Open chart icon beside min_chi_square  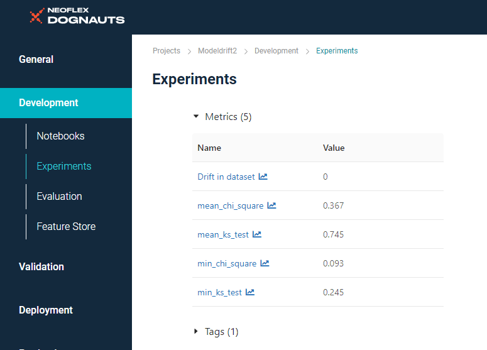click(x=265, y=263)
